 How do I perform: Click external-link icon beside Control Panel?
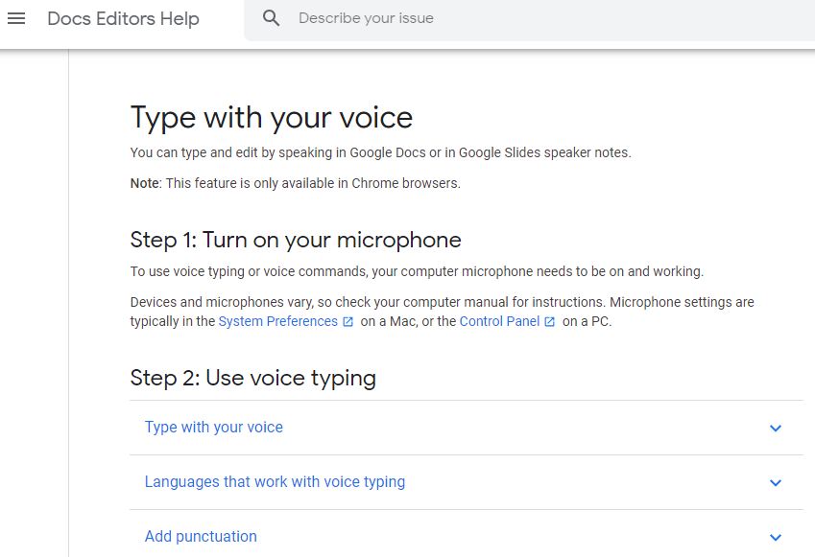click(549, 322)
